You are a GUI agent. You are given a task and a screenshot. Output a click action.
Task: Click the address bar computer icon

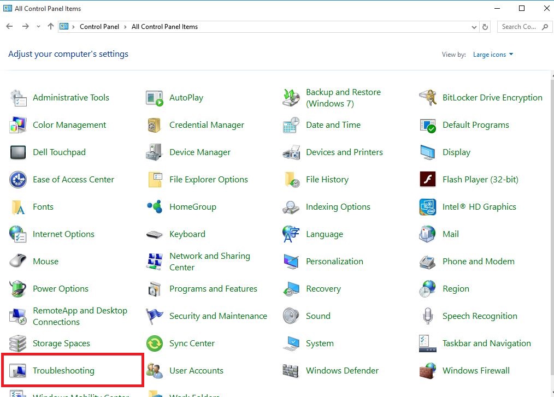point(64,27)
